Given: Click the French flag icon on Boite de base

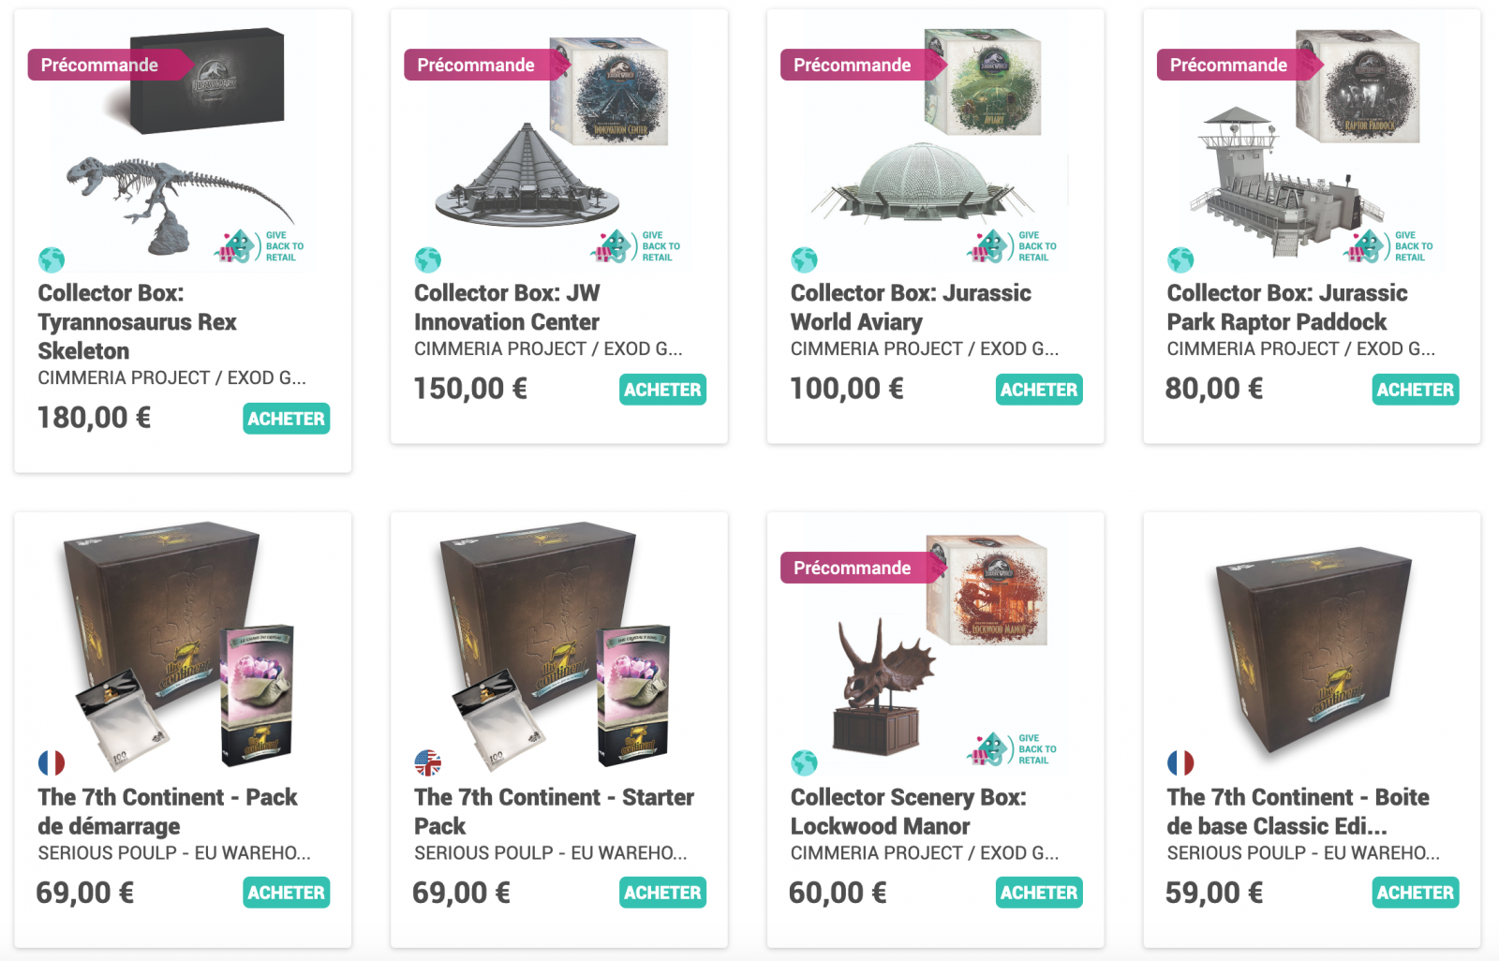Looking at the screenshot, I should (x=1180, y=763).
